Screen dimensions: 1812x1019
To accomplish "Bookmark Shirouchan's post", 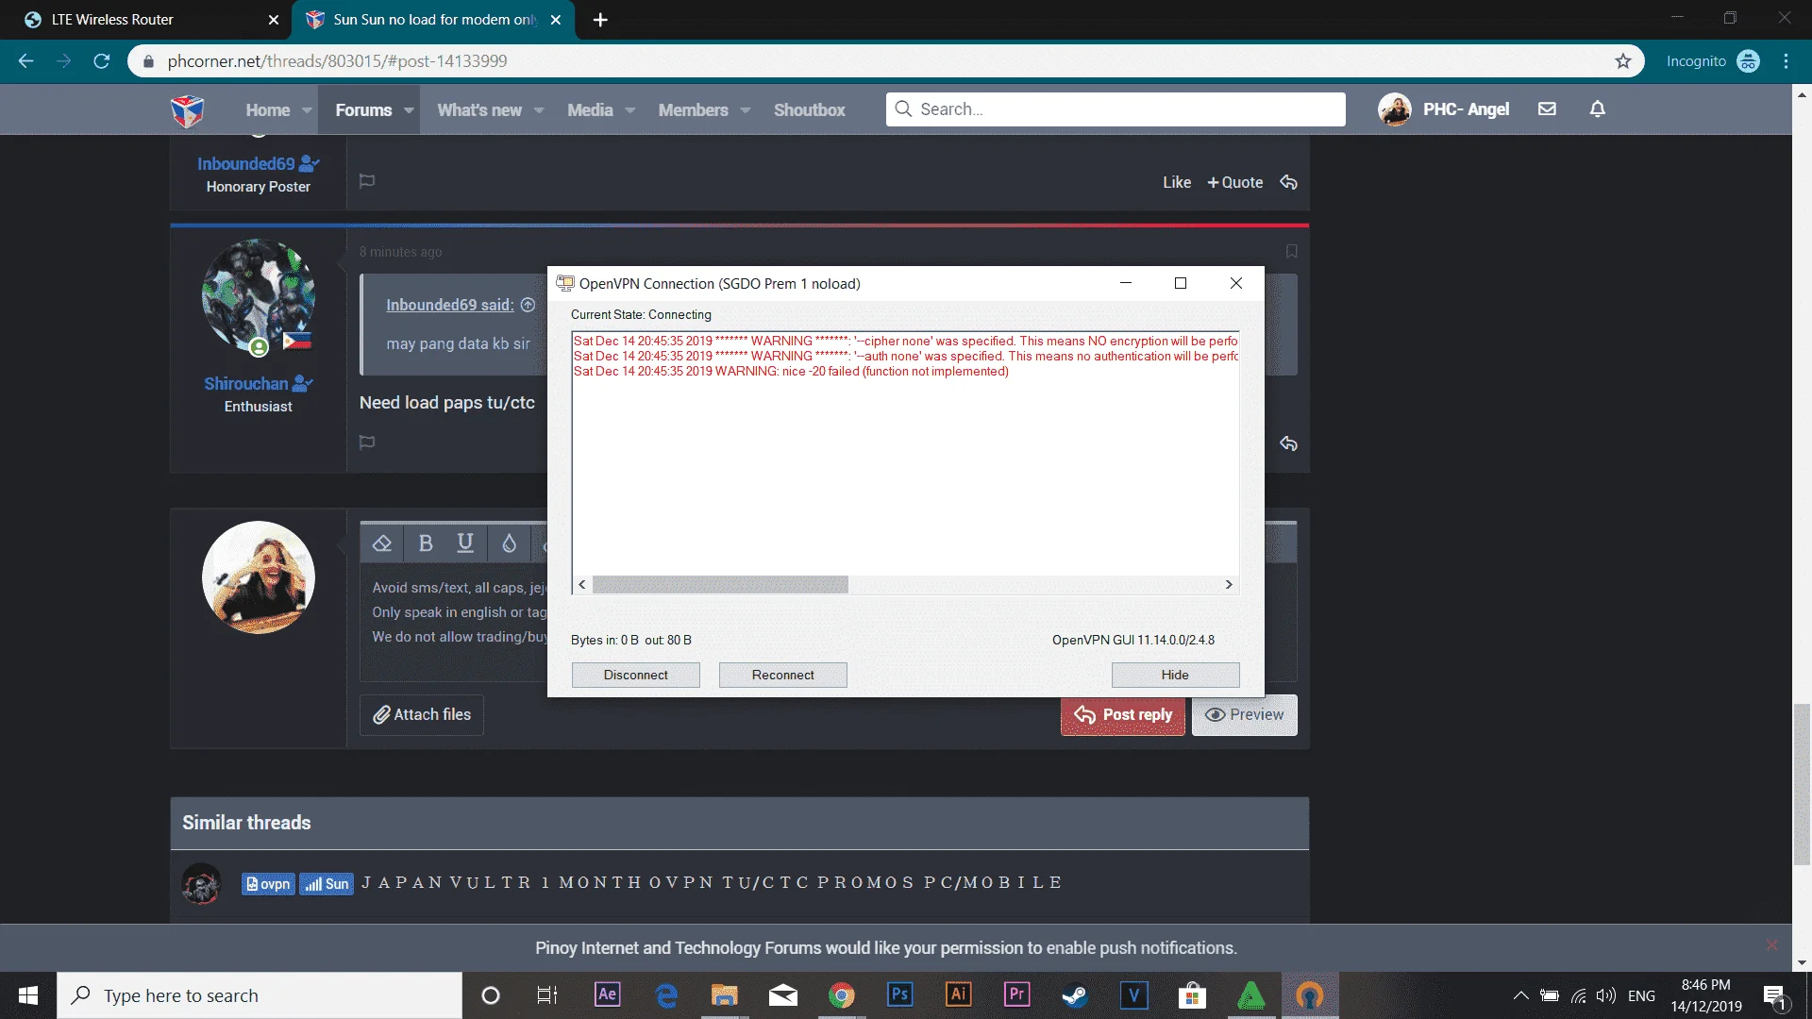I will [x=1291, y=252].
